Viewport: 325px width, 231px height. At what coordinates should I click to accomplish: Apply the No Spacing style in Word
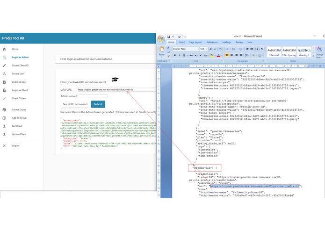pyautogui.click(x=289, y=52)
